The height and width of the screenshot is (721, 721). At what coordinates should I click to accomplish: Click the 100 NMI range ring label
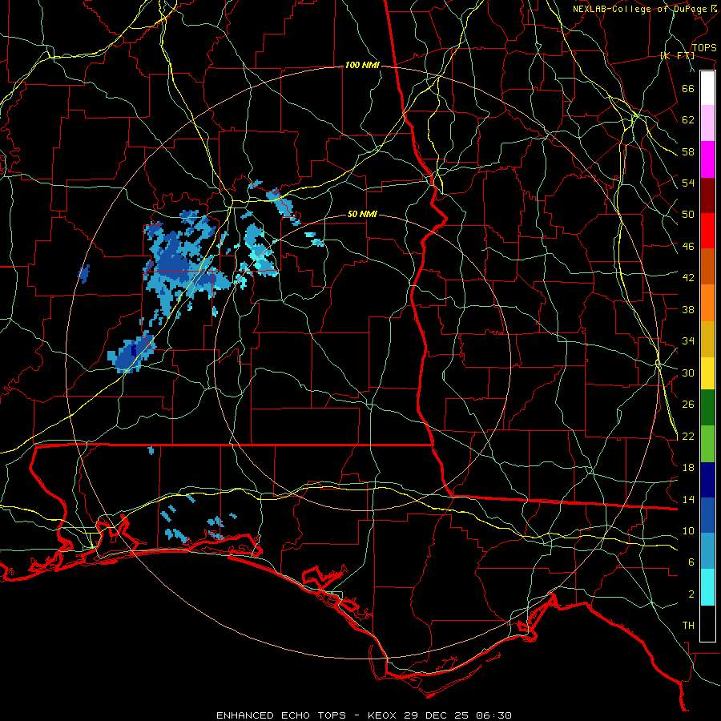[362, 66]
